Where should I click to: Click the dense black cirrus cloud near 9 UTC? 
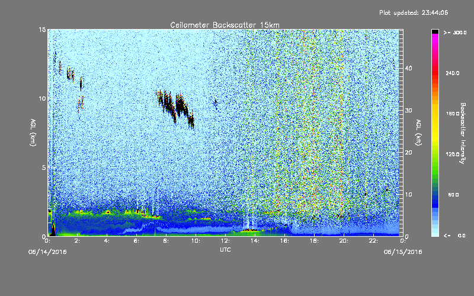pos(181,106)
